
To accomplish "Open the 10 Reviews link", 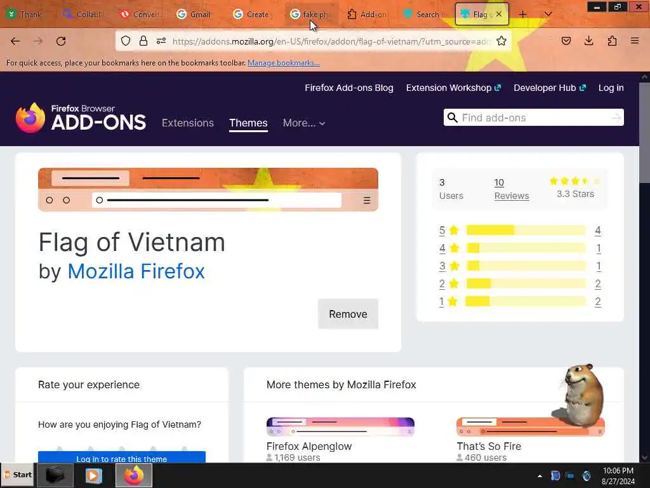I will [512, 189].
